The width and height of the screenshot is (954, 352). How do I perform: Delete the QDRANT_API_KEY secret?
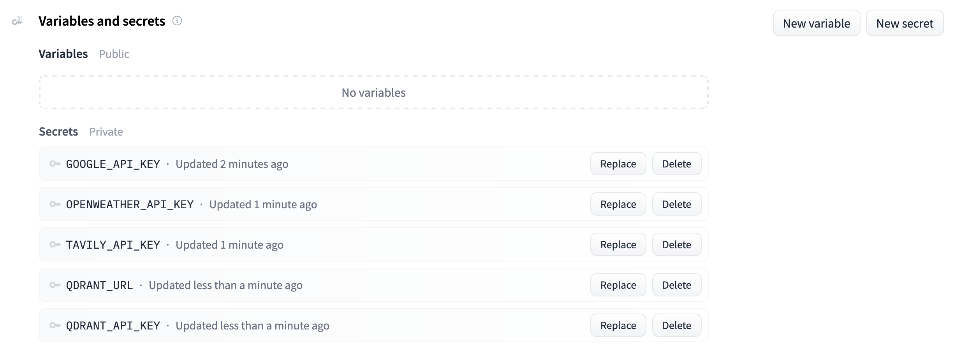point(677,326)
